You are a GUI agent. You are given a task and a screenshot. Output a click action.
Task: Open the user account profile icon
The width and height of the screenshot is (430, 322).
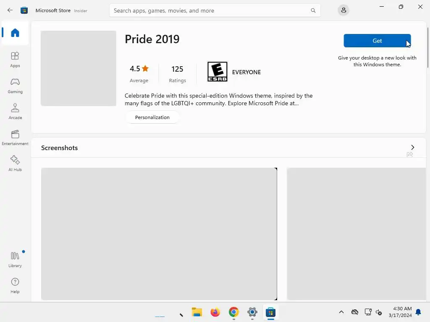click(x=343, y=10)
